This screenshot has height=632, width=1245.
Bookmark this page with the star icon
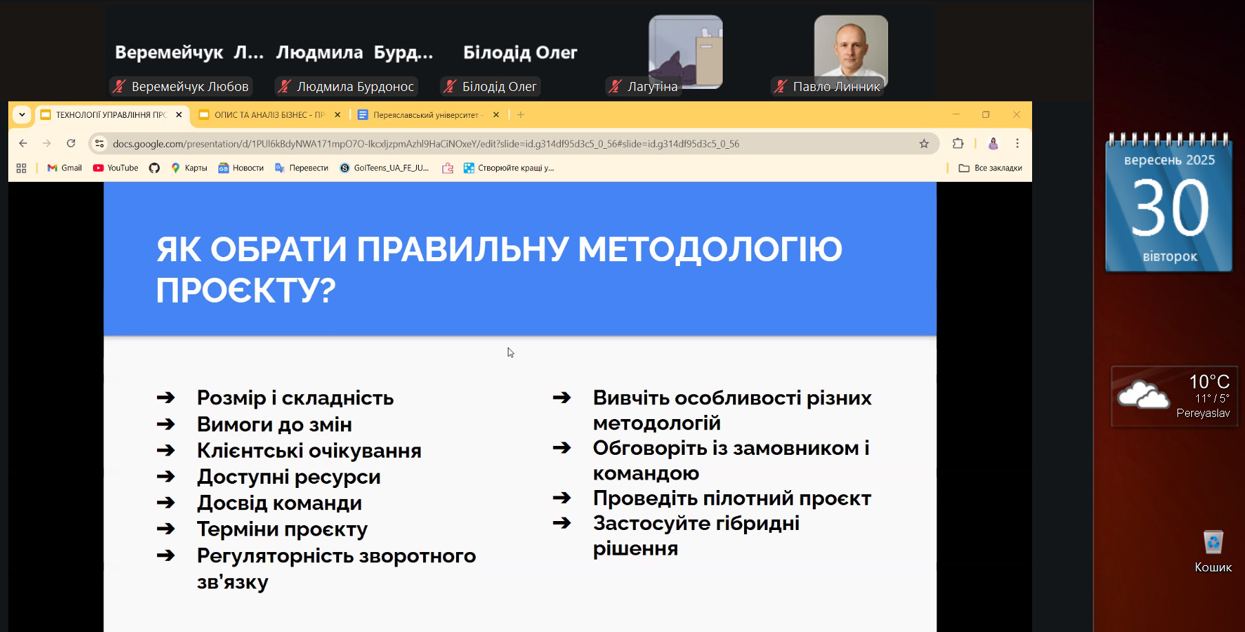click(924, 143)
